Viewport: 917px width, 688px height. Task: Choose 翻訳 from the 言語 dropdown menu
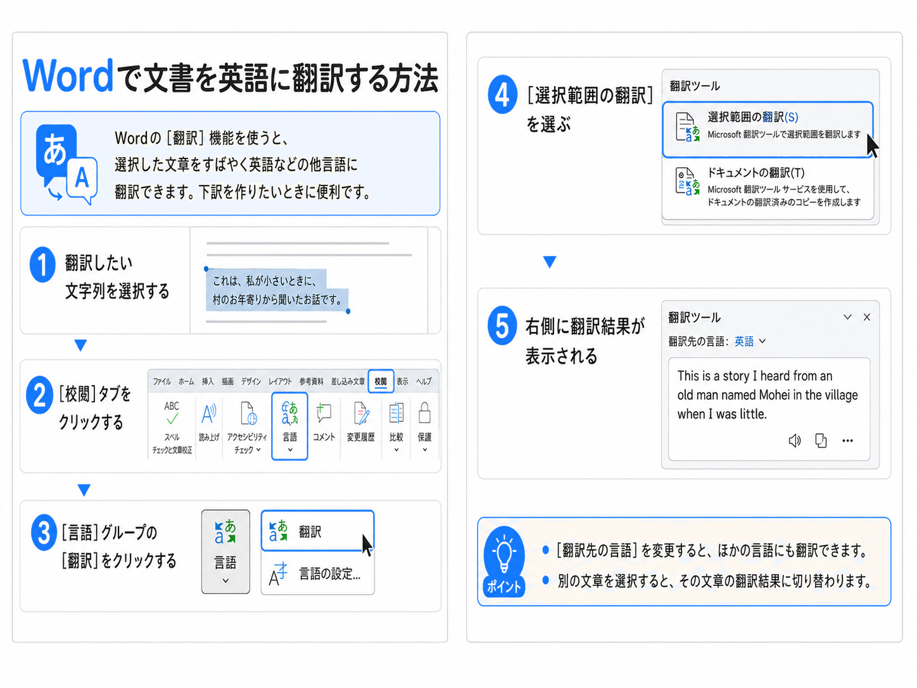pos(317,531)
